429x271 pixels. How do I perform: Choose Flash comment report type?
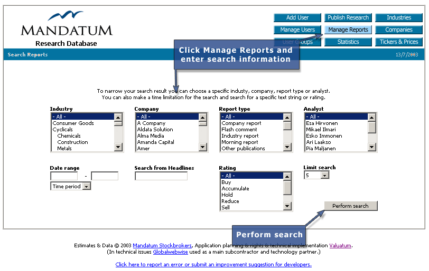[252, 129]
